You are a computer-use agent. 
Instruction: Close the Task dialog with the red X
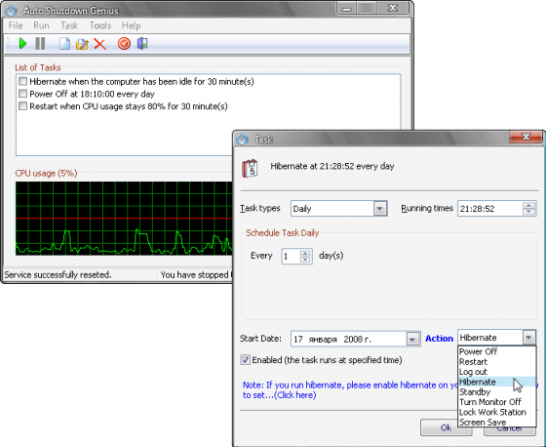(526, 137)
